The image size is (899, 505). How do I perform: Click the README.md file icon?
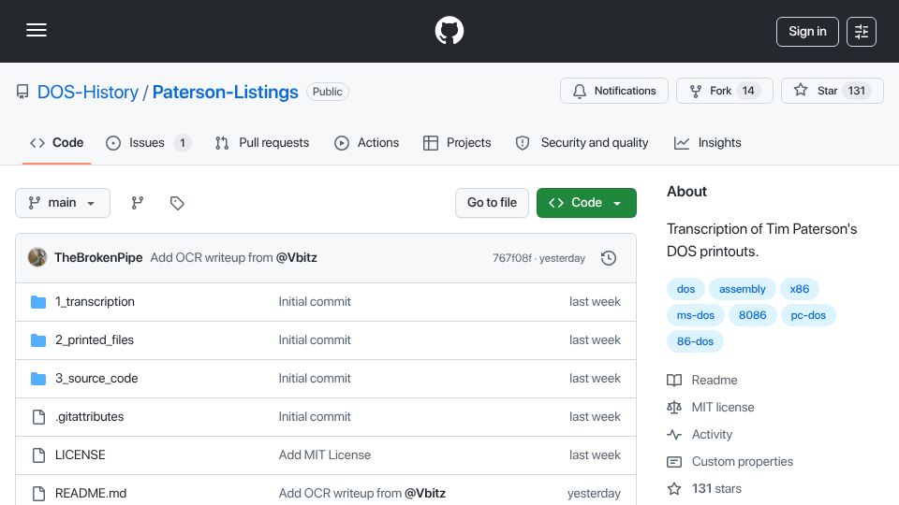[x=38, y=494]
